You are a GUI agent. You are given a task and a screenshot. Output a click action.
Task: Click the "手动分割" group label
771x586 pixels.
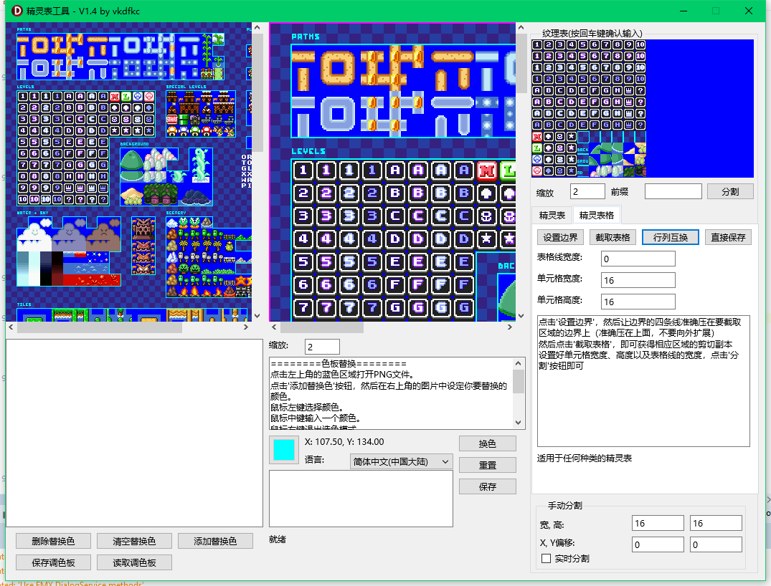click(x=565, y=506)
